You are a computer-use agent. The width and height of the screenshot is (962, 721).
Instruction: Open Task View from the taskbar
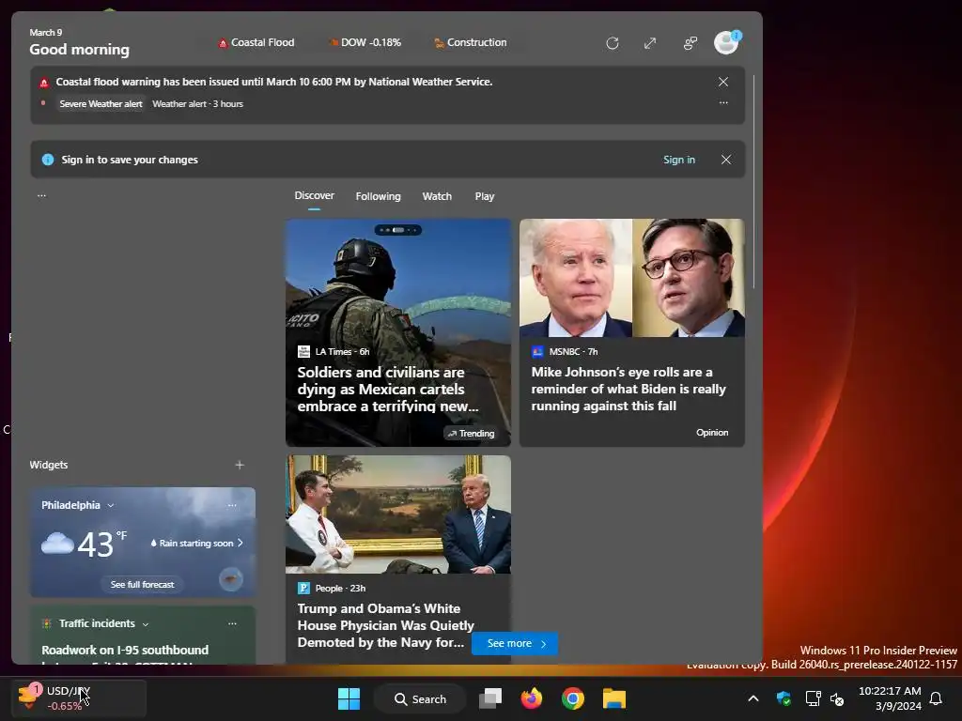pos(490,698)
